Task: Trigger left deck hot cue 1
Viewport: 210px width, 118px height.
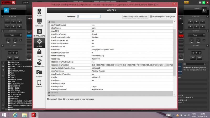Action: (x=7, y=21)
